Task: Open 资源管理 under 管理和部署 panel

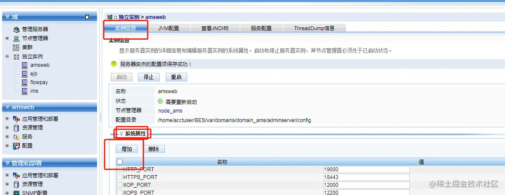Action: click(x=32, y=184)
